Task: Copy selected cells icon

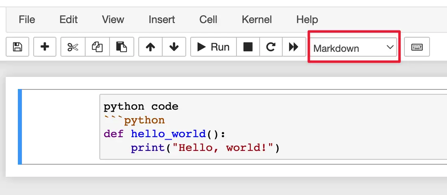Action: 97,47
